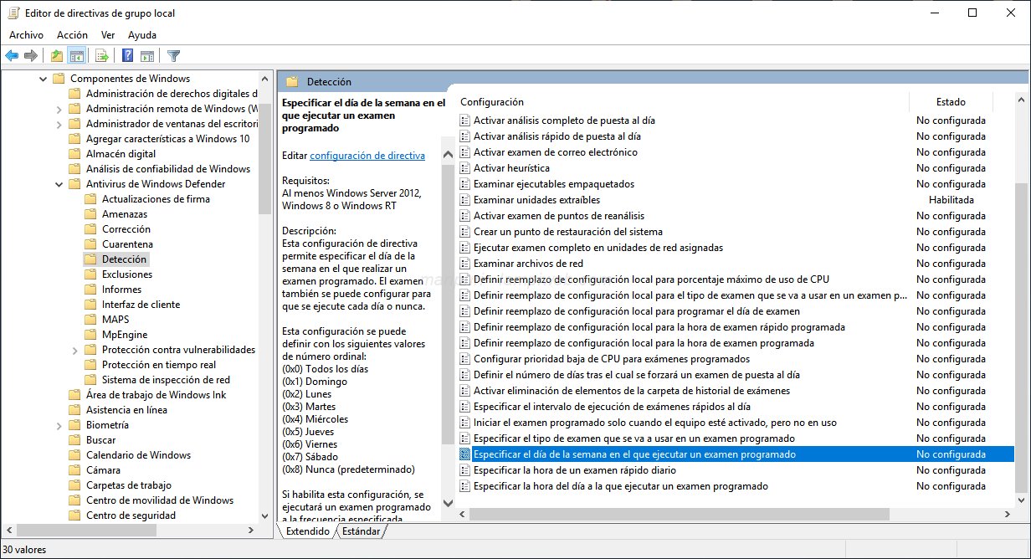
Task: Collapse the Antivirus de Windows Defender node
Action: point(59,184)
